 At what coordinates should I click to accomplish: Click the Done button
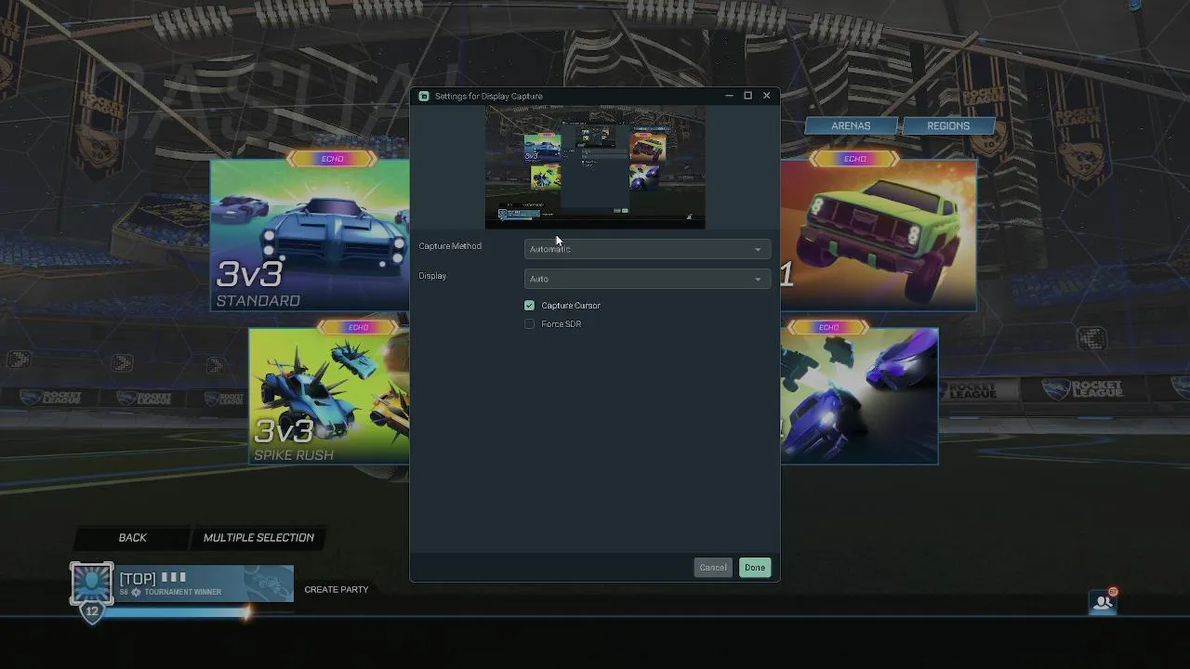pos(755,568)
